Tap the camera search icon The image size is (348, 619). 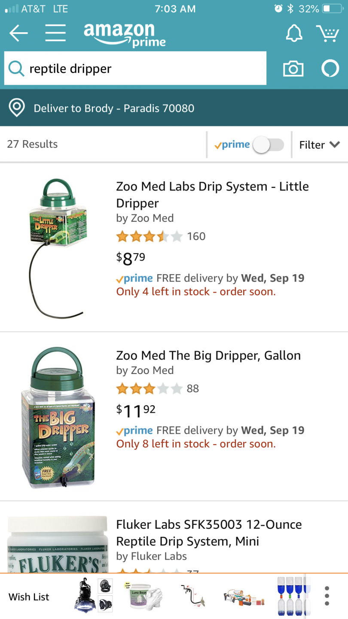pyautogui.click(x=293, y=69)
